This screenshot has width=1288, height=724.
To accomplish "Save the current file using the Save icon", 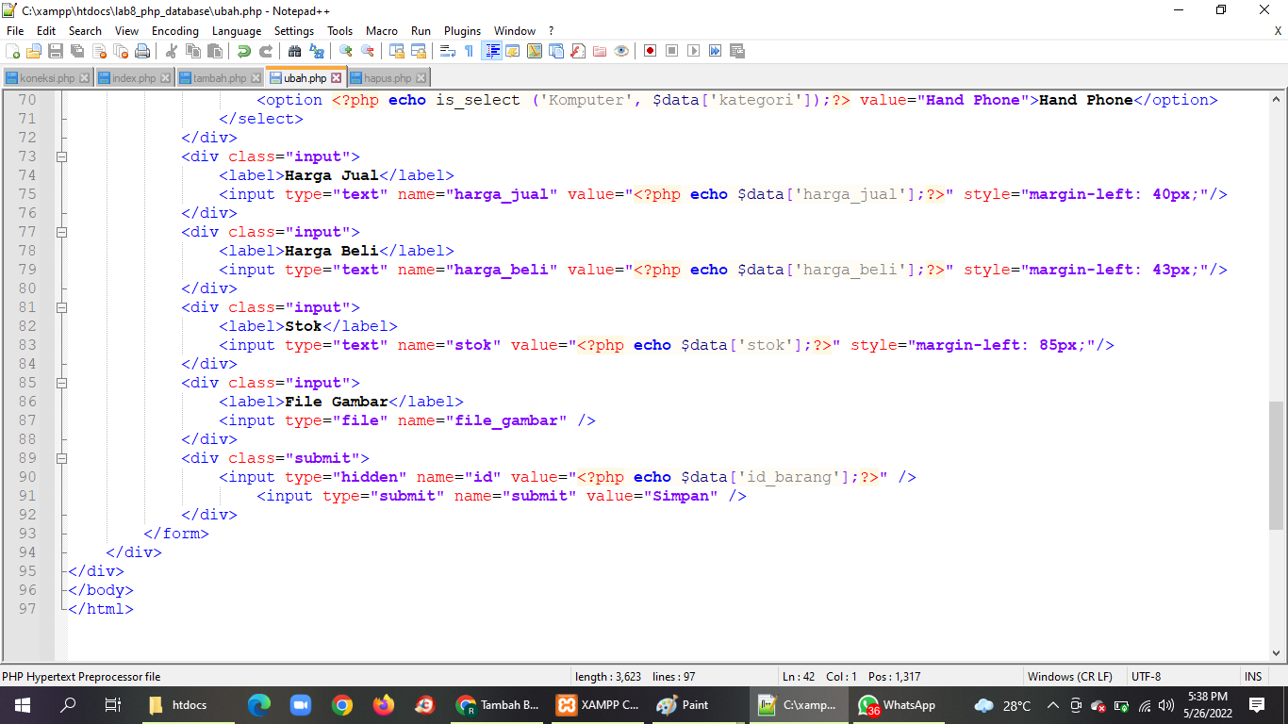I will (56, 50).
